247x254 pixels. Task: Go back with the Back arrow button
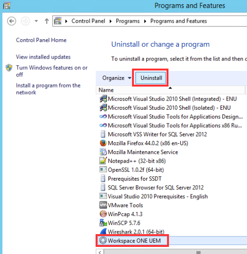[x=11, y=21]
